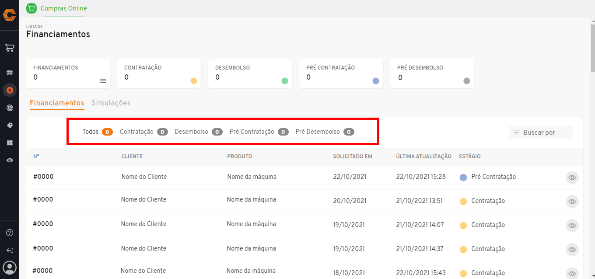
Task: Click the SOLICITADO EM column header
Action: pos(353,157)
